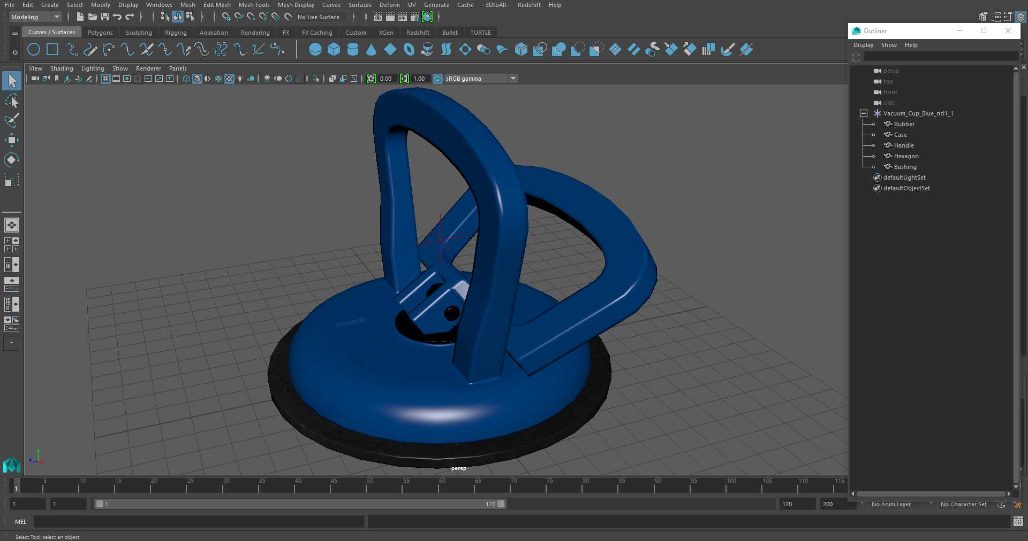Select the Handle mesh in Outliner
This screenshot has width=1028, height=541.
(x=904, y=145)
